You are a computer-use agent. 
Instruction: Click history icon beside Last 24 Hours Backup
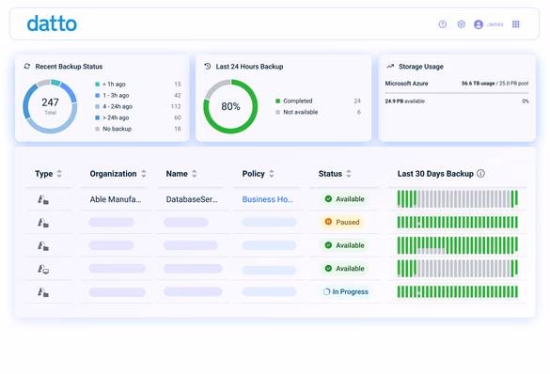208,66
